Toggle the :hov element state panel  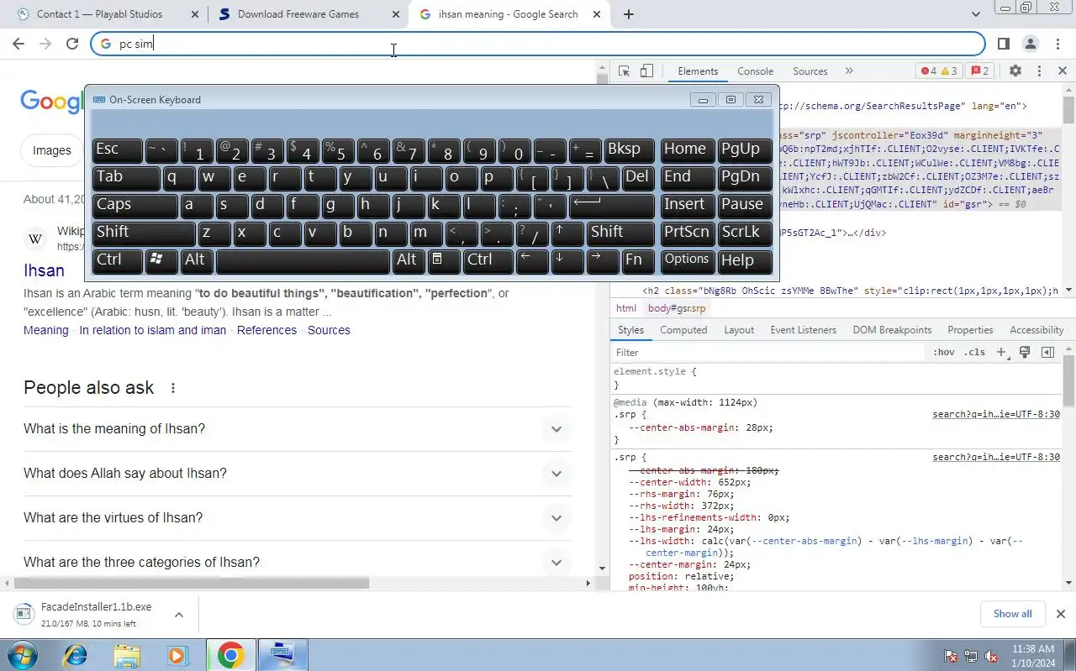pos(944,353)
